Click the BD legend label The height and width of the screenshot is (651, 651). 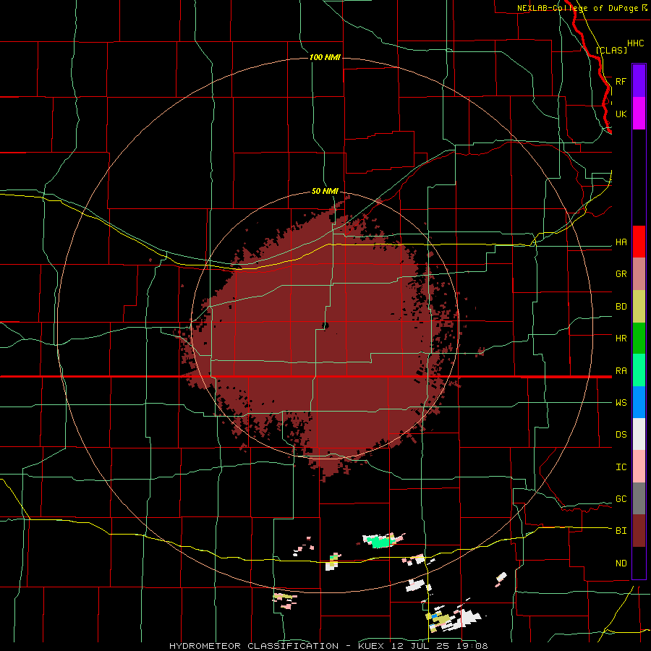coord(621,307)
